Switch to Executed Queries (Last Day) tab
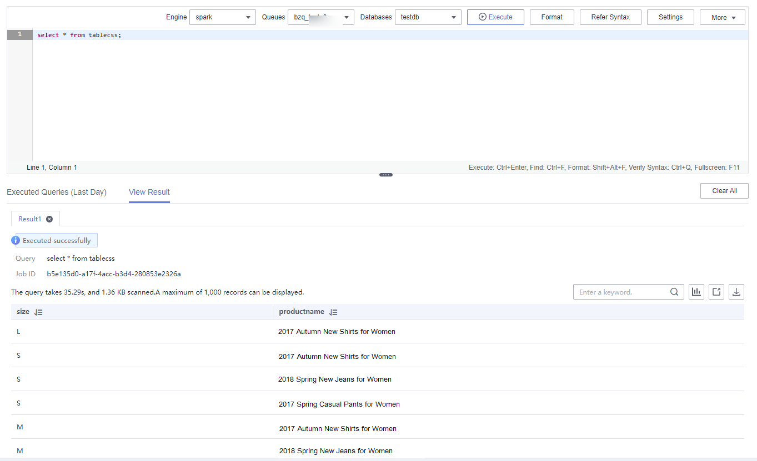The width and height of the screenshot is (757, 461). tap(57, 192)
